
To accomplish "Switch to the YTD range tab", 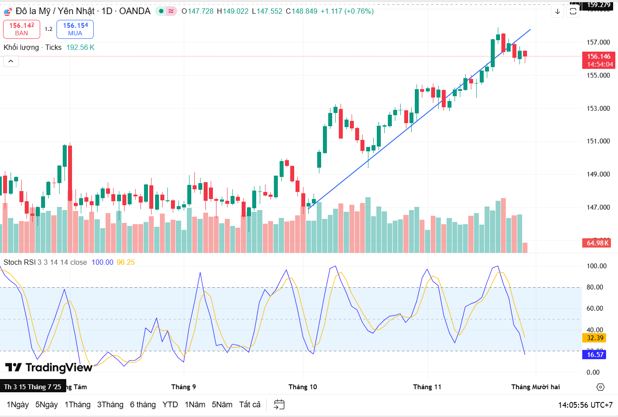I will point(170,404).
